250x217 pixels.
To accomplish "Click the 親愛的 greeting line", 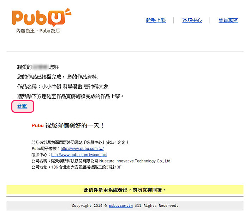I will (38, 67).
